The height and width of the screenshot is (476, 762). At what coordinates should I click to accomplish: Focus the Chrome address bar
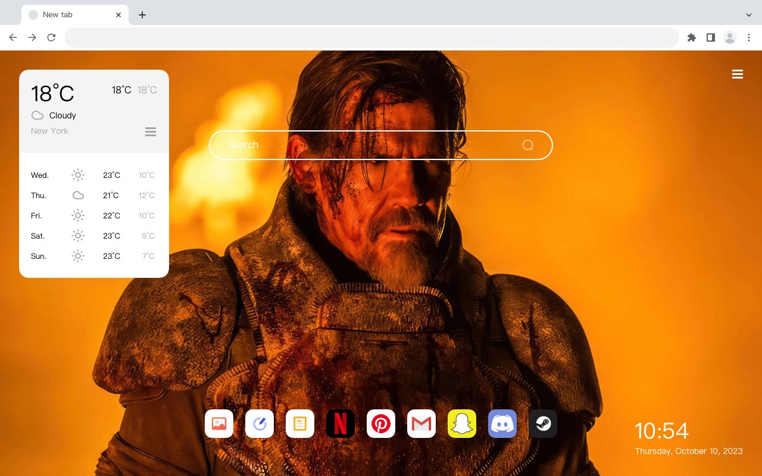pos(371,37)
